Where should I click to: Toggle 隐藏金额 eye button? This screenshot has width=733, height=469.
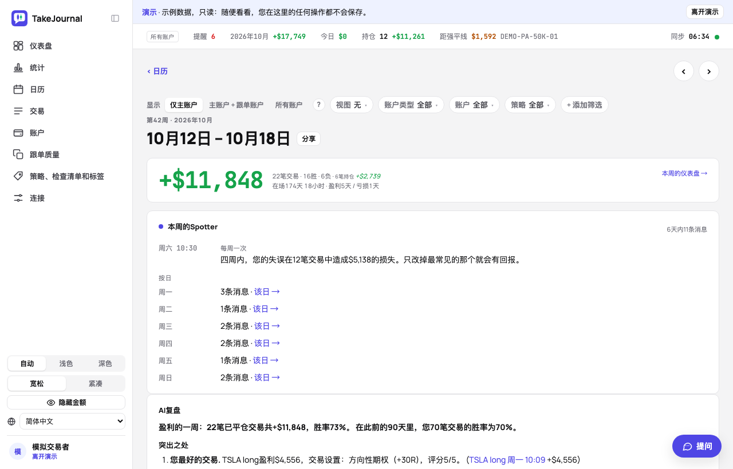[66, 403]
